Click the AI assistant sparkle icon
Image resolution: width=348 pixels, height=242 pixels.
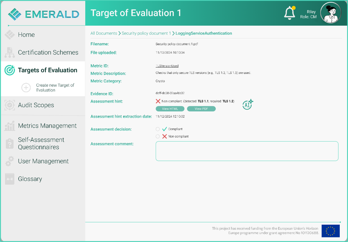click(x=248, y=104)
